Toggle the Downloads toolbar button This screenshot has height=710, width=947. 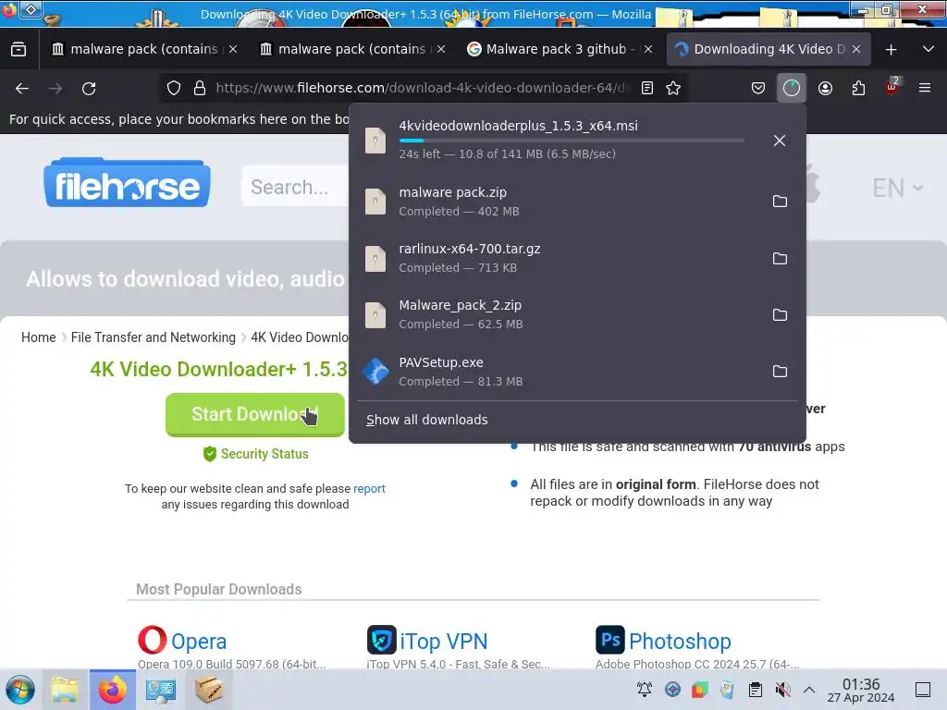[792, 88]
